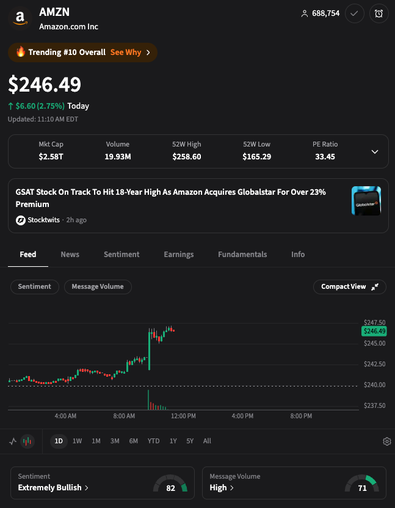Viewport: 395px width, 508px height.
Task: Click the large green candlestick at market open
Action: [150, 349]
